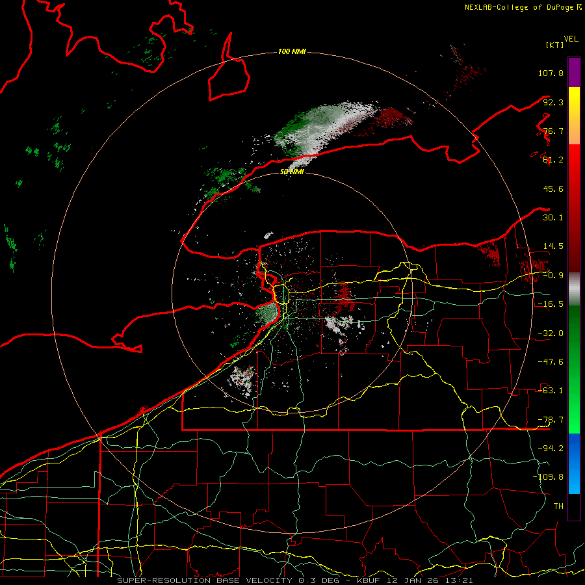Click the 45.6 velocity scale value
This screenshot has height=585, width=585.
[x=553, y=188]
